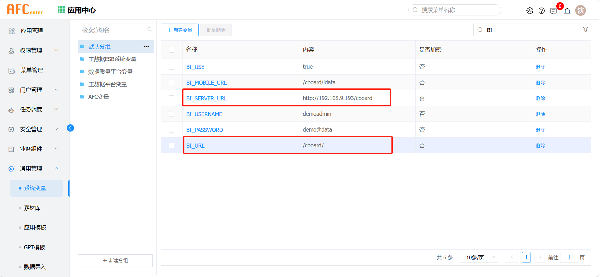Viewport: 601px width, 277px height.
Task: Tick the BI_SERVER_URL row checkbox
Action: point(171,98)
